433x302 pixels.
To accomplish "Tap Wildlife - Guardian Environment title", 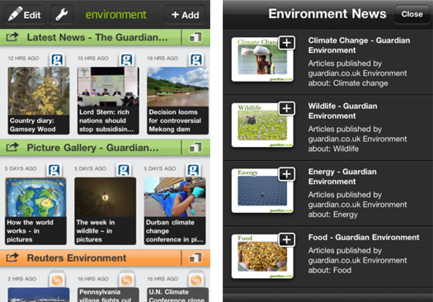I will (x=343, y=111).
